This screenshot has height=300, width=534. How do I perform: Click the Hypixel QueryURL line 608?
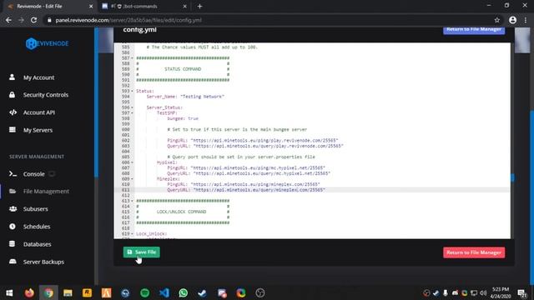(249, 173)
